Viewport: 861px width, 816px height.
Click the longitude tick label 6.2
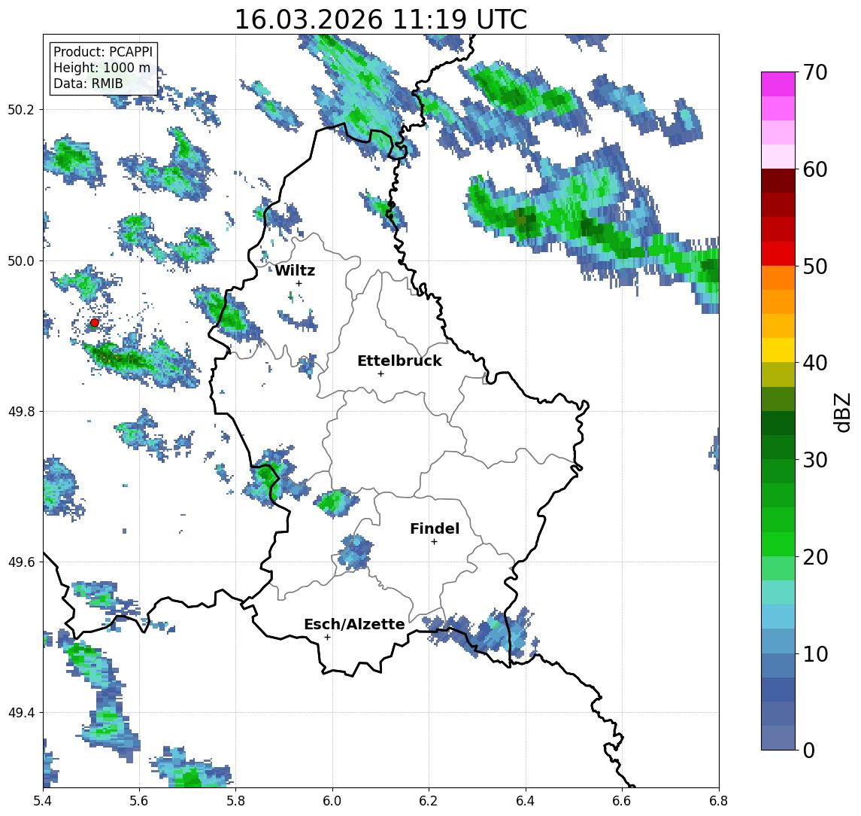(x=429, y=801)
